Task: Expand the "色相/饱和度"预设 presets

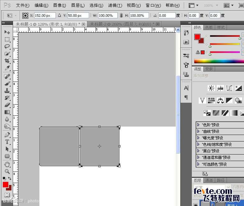Action: point(198,144)
